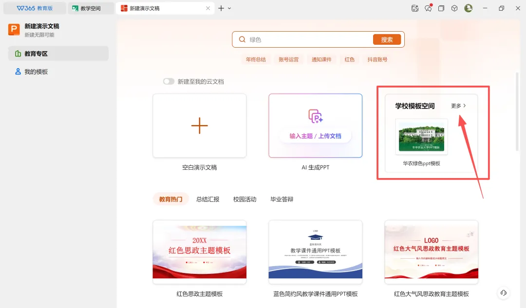Open 我的模板 in the sidebar

click(x=58, y=72)
